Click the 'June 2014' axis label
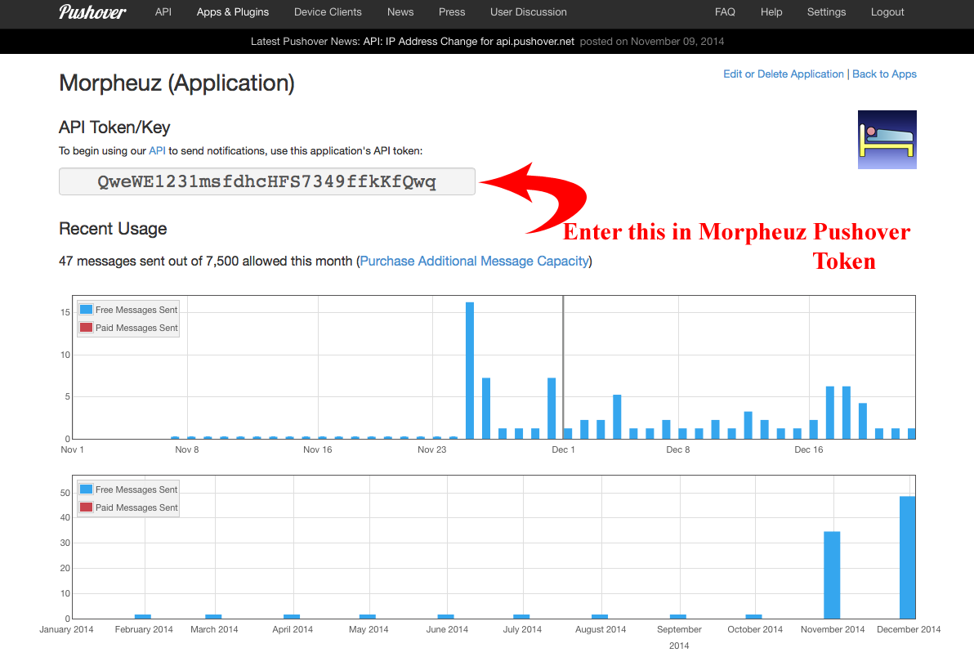The image size is (974, 657). tap(447, 630)
